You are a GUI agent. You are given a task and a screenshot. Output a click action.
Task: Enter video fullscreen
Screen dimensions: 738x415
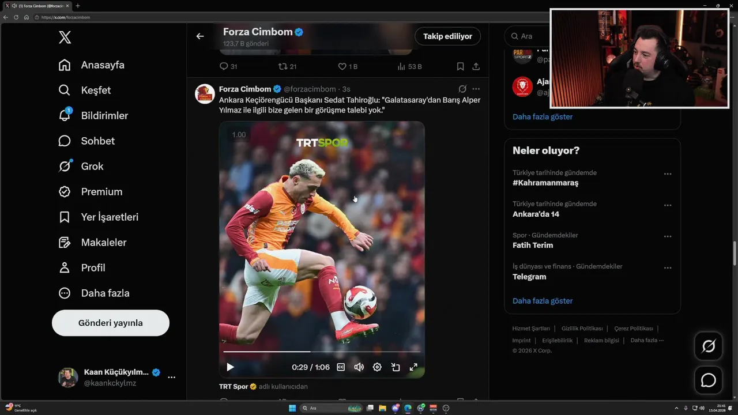coord(413,367)
